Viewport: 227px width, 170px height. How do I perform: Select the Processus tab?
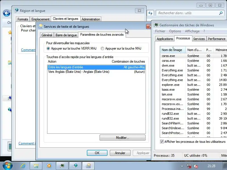183,38
